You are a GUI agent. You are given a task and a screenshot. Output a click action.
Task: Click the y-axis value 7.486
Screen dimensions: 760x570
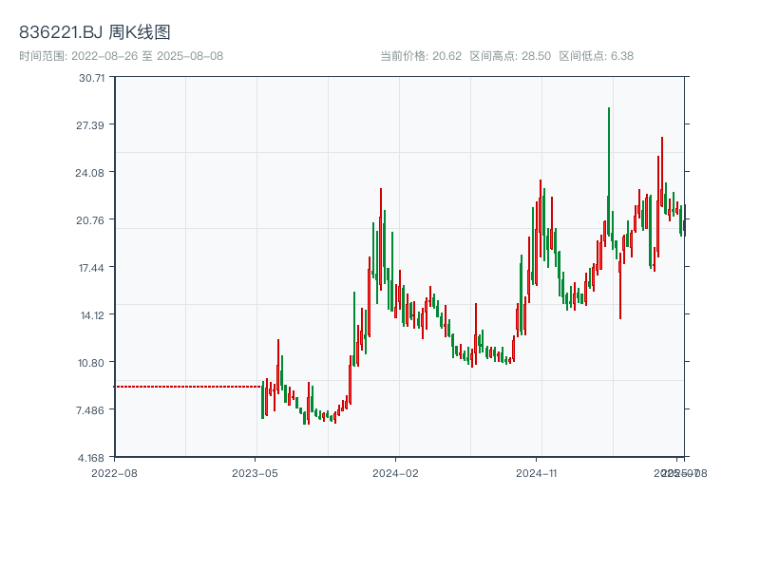pos(90,410)
